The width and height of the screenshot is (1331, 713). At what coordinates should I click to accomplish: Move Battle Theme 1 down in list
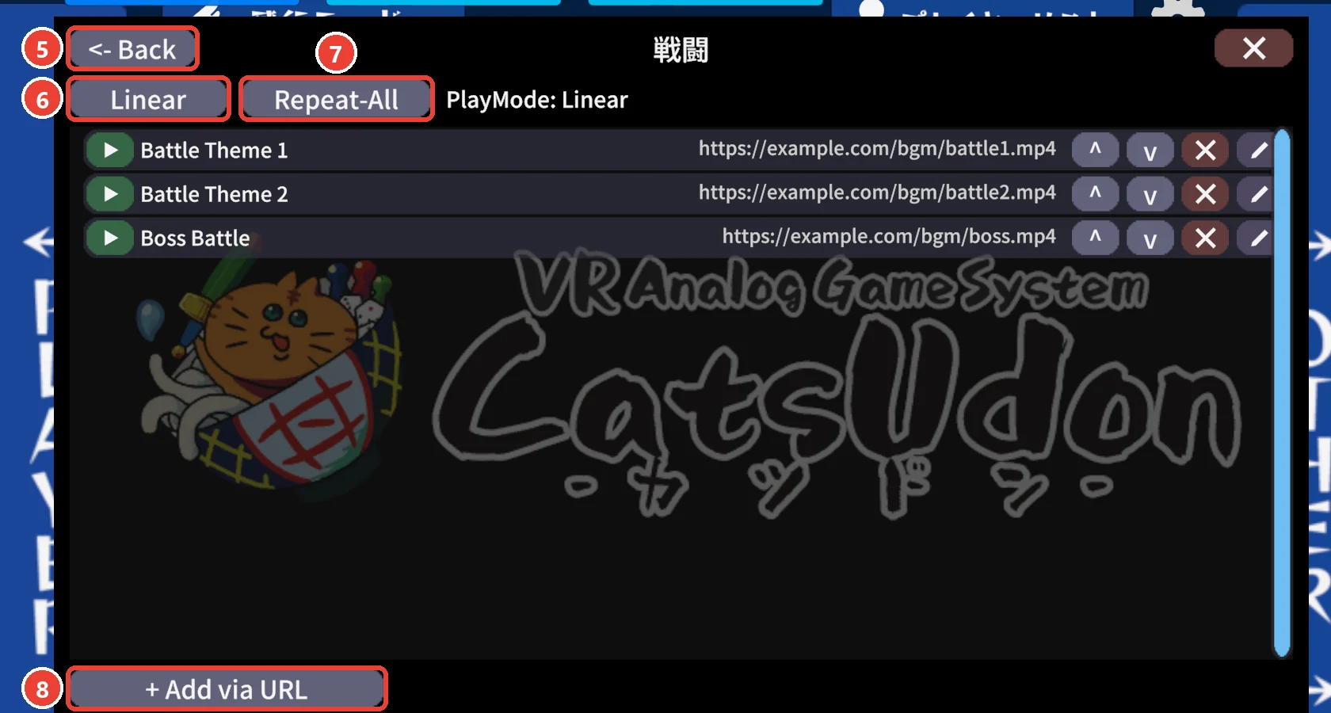coord(1150,151)
